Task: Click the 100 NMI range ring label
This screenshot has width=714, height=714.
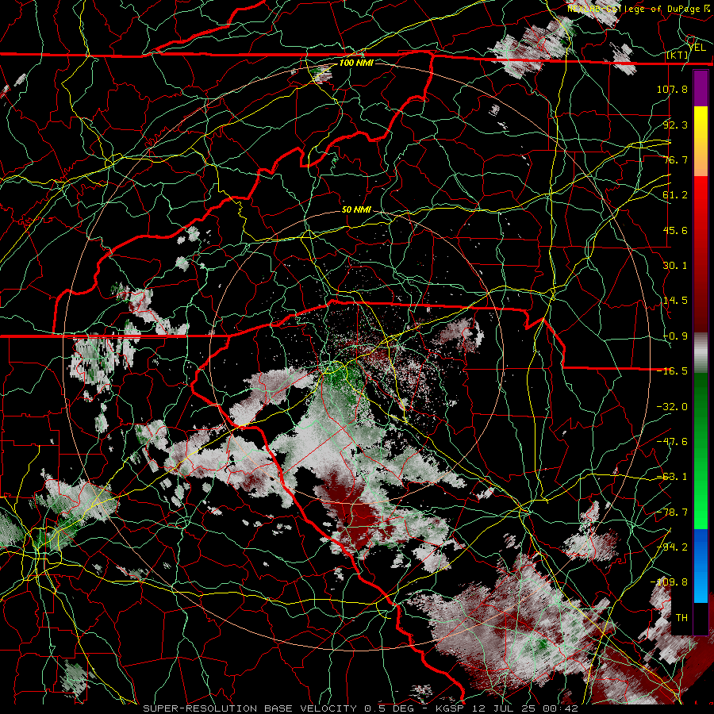Action: click(356, 63)
